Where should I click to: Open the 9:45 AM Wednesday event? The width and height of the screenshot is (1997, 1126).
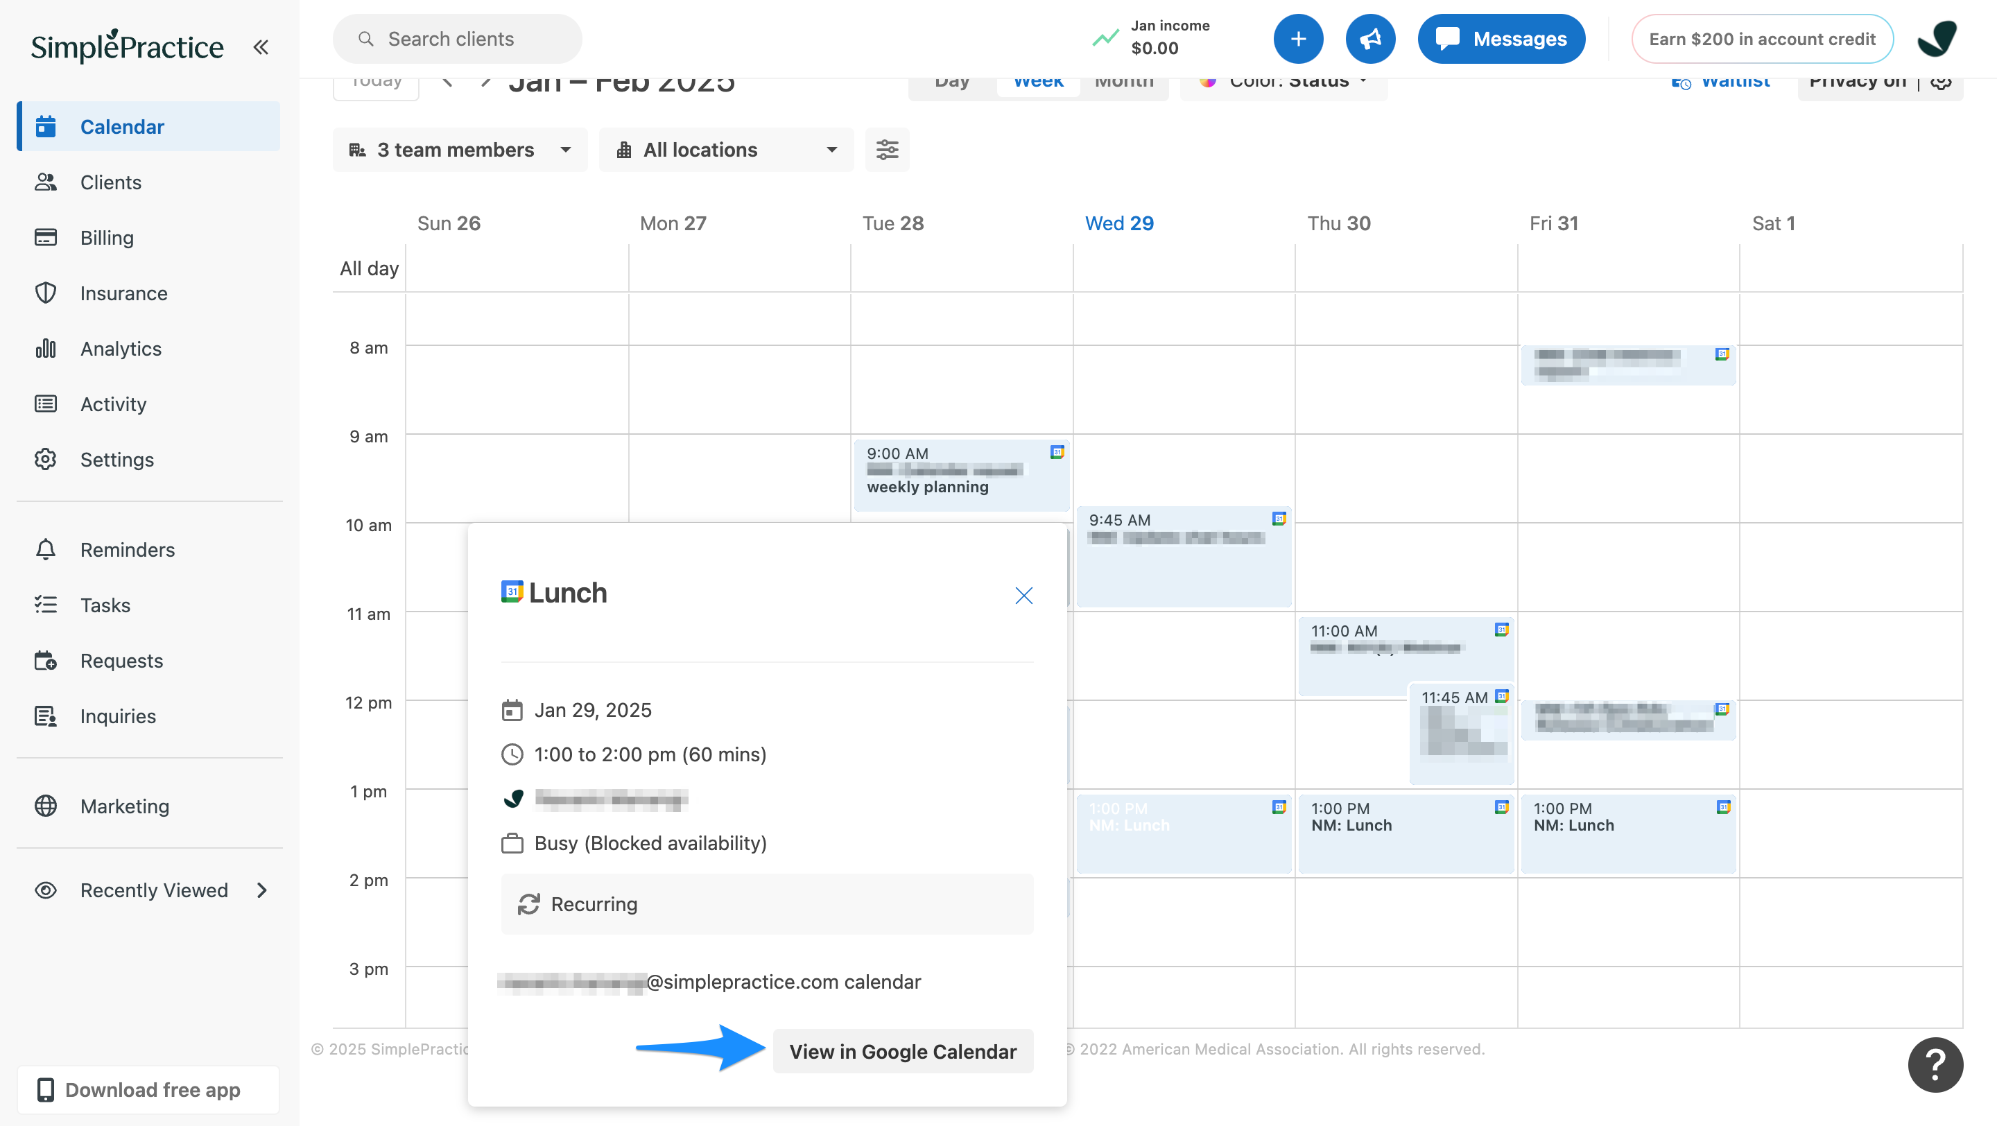(x=1183, y=556)
